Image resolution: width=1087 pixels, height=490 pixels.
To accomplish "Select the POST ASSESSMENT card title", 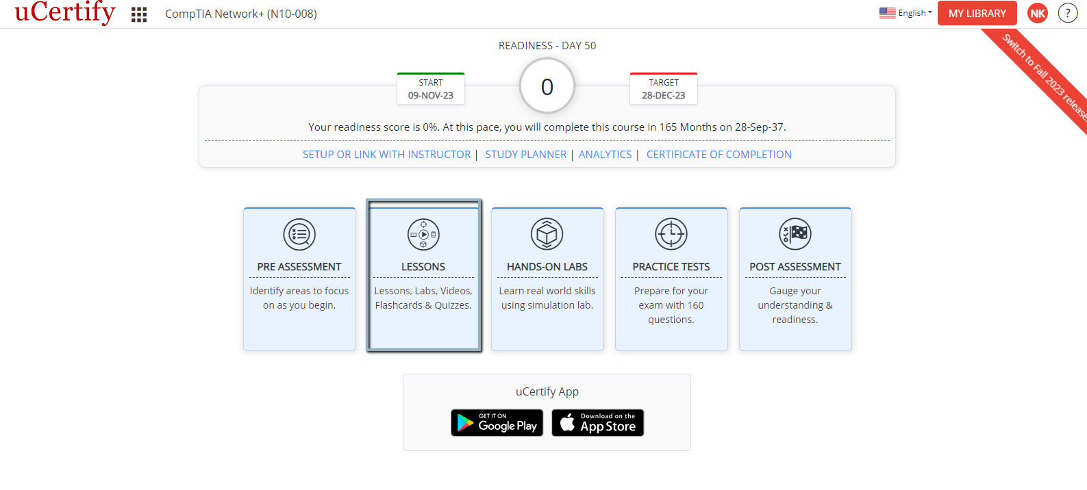I will coord(795,267).
